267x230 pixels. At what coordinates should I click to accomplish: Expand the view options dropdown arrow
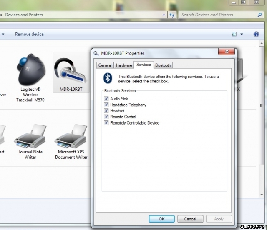(x=242, y=34)
